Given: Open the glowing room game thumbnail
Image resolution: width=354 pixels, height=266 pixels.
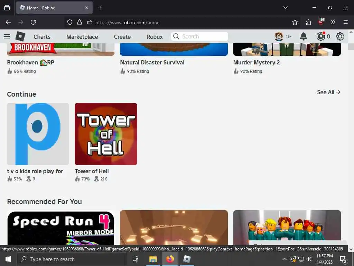Looking at the screenshot, I should [174, 228].
